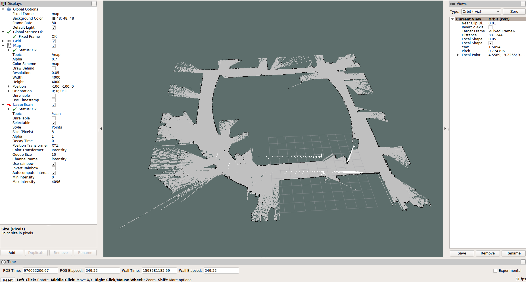
Task: Click the Background Color swatch
Action: 53,18
